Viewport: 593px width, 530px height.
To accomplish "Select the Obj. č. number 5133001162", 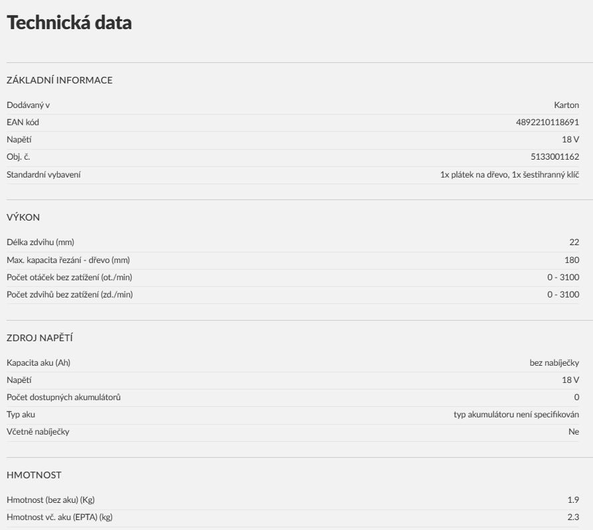I will coord(555,156).
